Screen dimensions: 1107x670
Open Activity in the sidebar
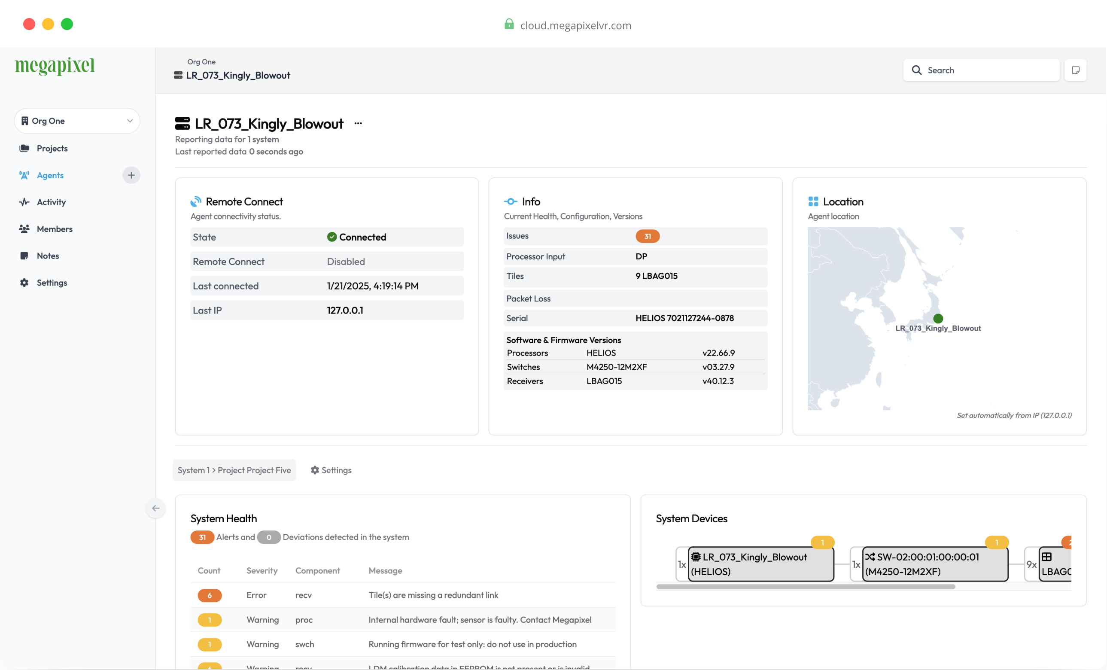[x=51, y=202]
